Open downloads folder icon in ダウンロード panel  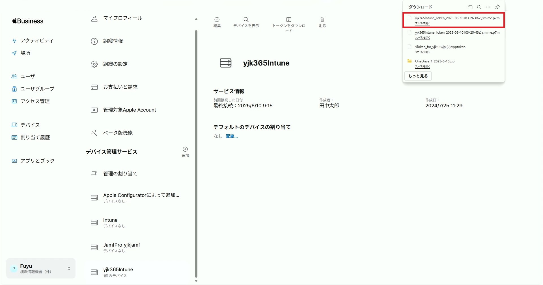470,7
